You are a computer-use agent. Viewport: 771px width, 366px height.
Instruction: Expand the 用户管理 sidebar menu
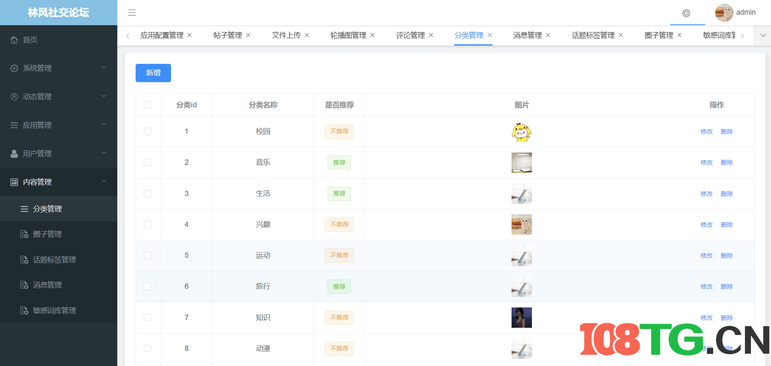pos(38,153)
